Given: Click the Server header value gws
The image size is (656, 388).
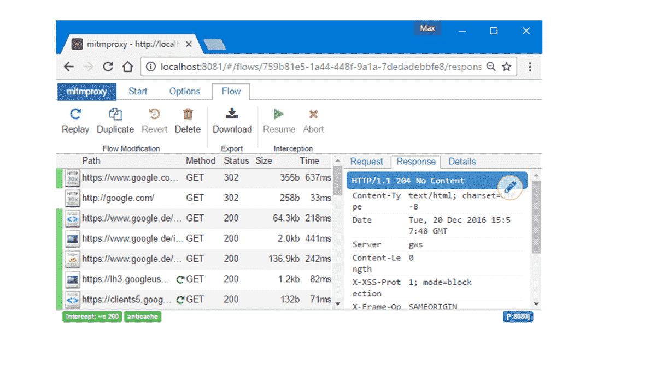Looking at the screenshot, I should pyautogui.click(x=415, y=244).
